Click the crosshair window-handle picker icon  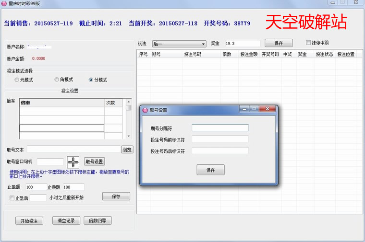click(x=73, y=162)
